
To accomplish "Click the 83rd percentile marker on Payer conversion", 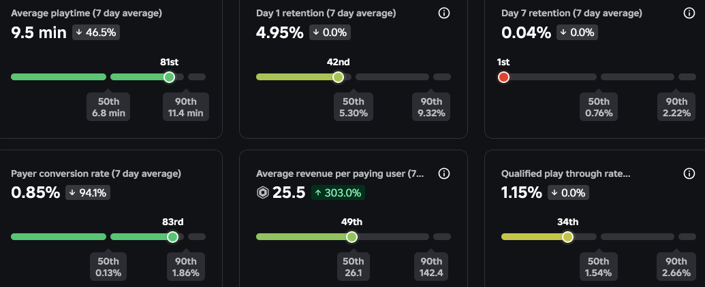I will coord(172,237).
